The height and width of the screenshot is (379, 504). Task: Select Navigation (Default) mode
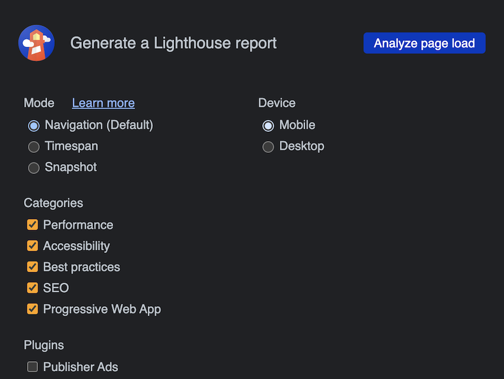pyautogui.click(x=34, y=125)
